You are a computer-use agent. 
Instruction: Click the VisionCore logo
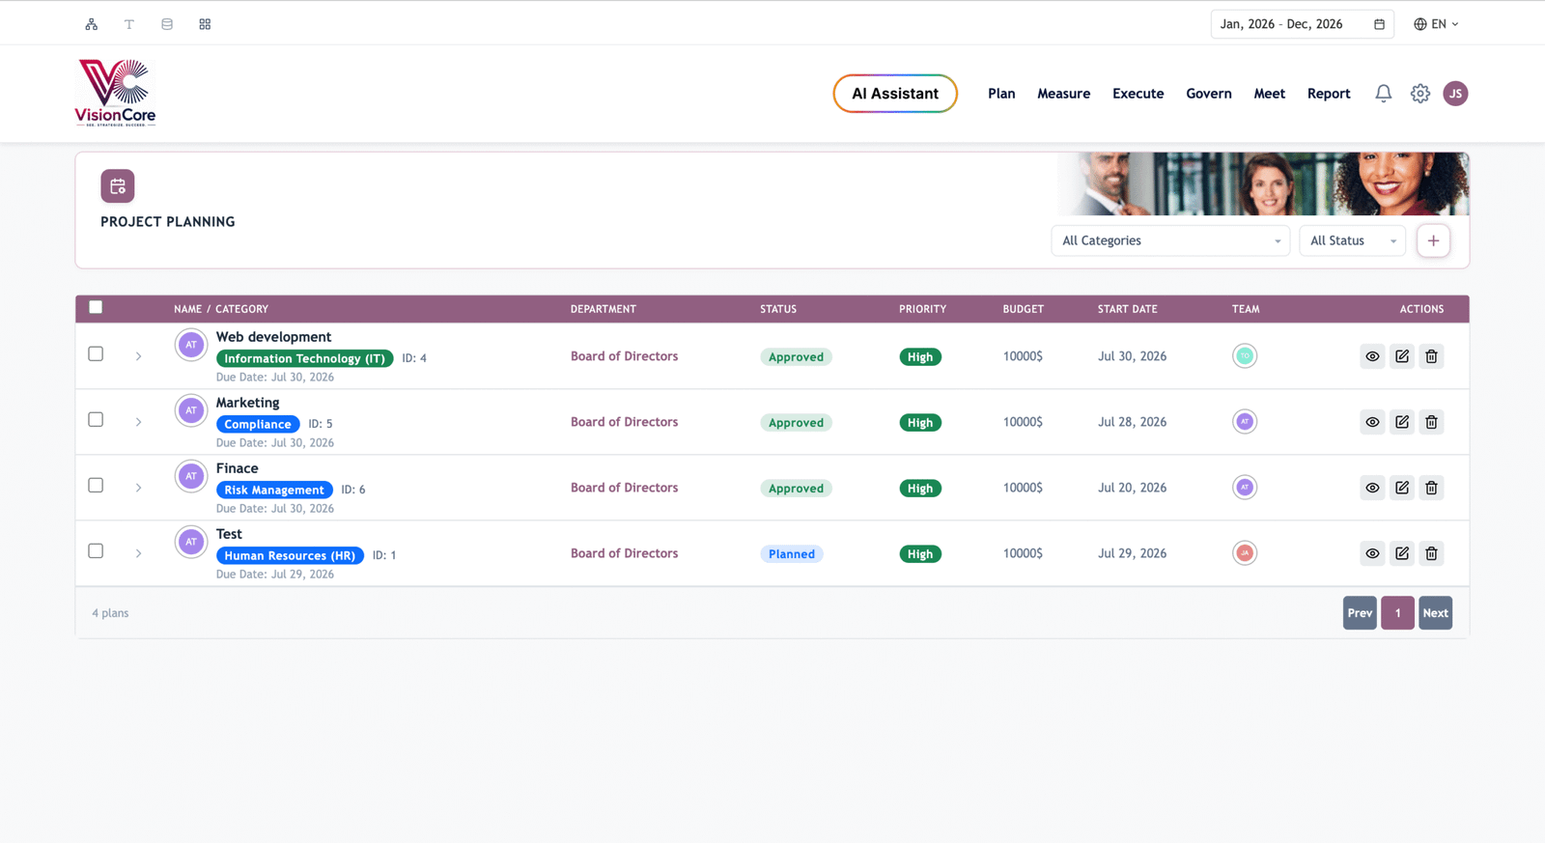click(x=116, y=93)
